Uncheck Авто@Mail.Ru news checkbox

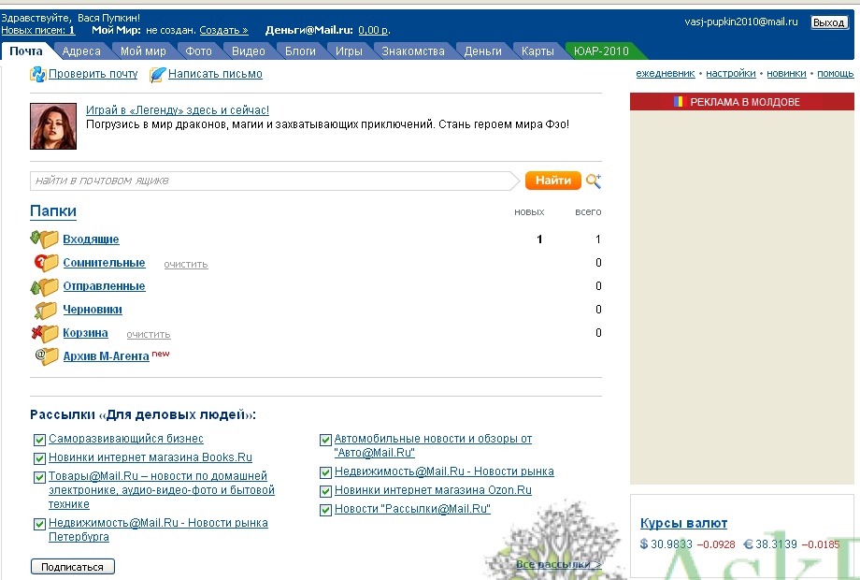[x=325, y=440]
